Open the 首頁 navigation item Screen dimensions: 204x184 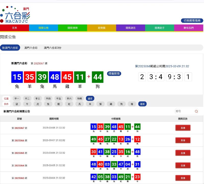pos(15,28)
